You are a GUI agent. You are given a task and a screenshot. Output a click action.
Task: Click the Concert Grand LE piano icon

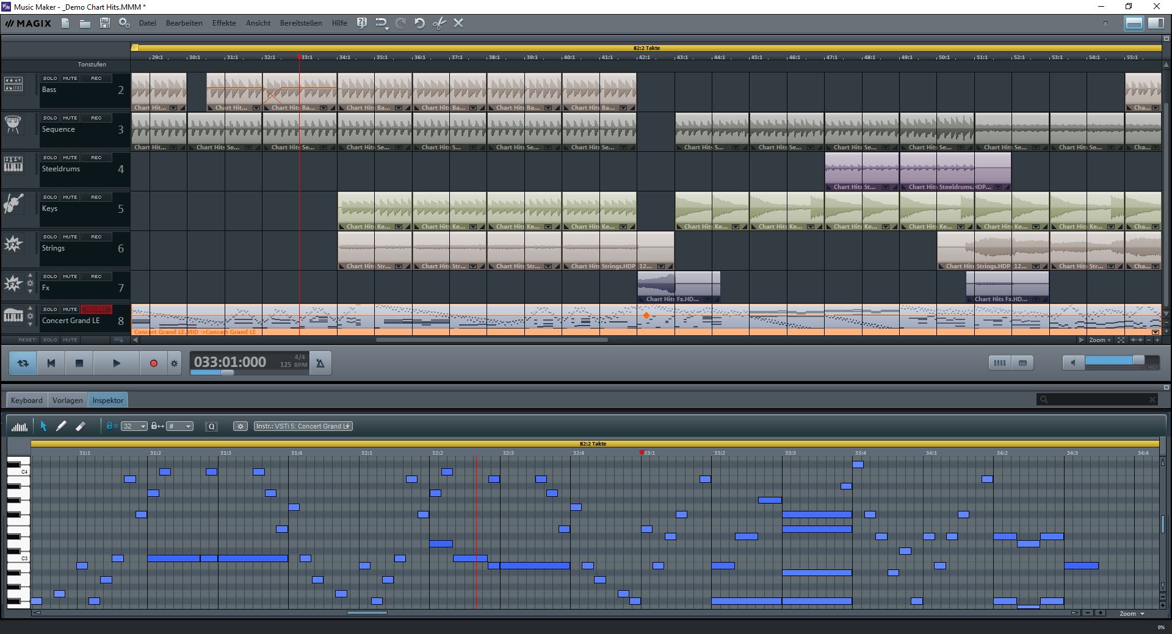tap(13, 315)
